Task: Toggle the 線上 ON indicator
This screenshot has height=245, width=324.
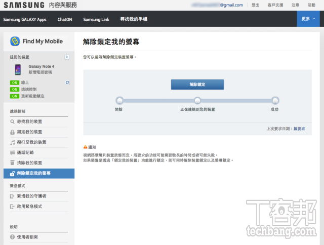Action: [15, 83]
